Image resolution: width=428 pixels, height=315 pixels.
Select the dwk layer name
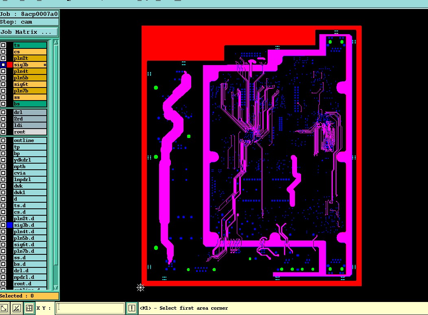click(30, 186)
